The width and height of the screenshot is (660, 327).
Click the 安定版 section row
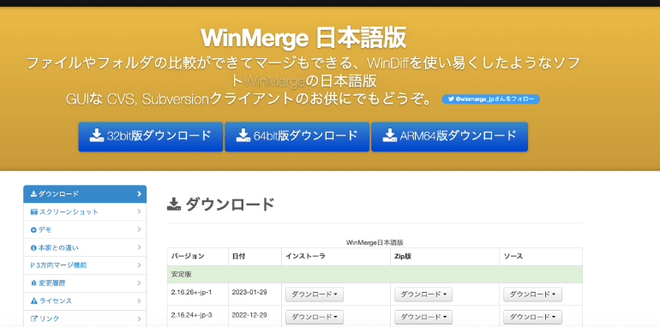(375, 274)
